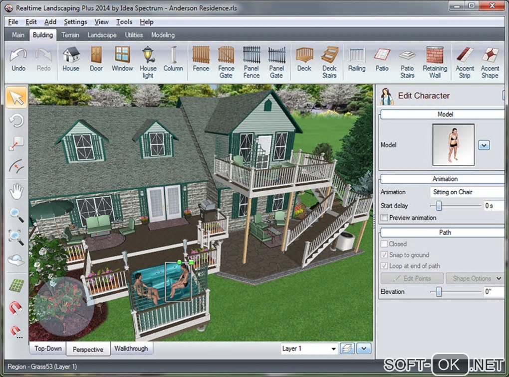Toggle Snap to ground checkbox

click(384, 254)
